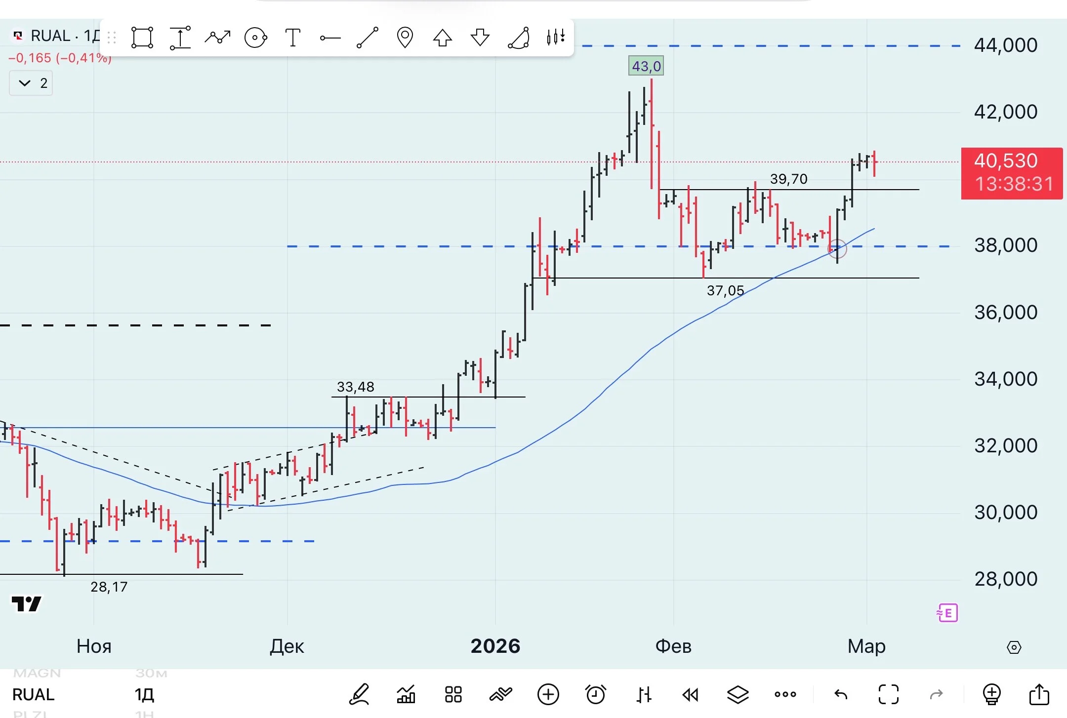Click the 2026 year label on time axis
The image size is (1067, 718).
pos(495,646)
